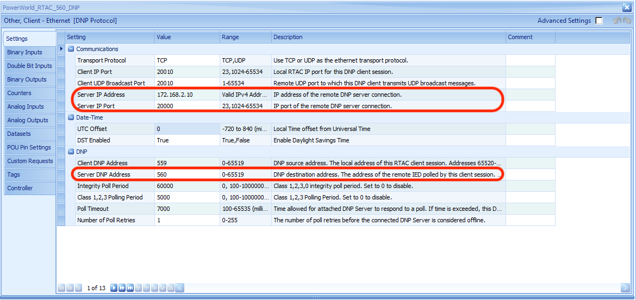Image resolution: width=636 pixels, height=300 pixels.
Task: Go to the last record
Action: coord(130,288)
